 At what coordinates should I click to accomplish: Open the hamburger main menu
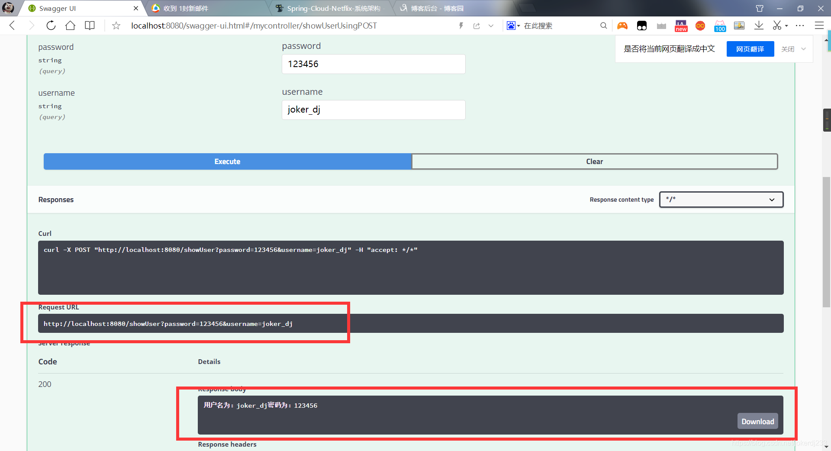tap(819, 26)
